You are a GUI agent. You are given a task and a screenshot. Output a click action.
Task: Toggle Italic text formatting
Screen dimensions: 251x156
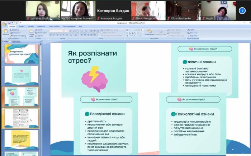pyautogui.click(x=54, y=35)
